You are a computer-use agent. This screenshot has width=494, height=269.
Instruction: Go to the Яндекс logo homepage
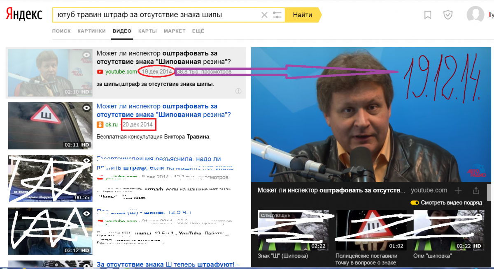(24, 15)
